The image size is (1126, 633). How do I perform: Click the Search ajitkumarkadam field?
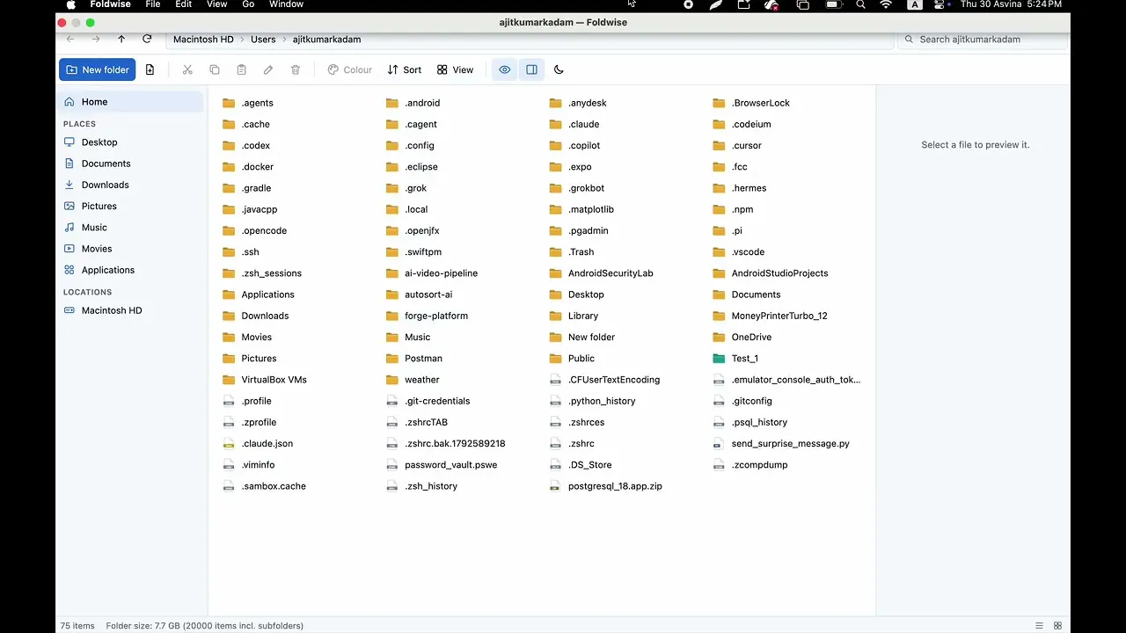point(983,40)
